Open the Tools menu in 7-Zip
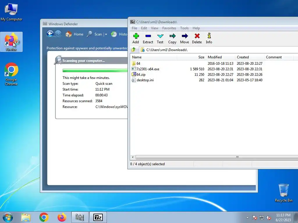The image size is (298, 223). [184, 28]
